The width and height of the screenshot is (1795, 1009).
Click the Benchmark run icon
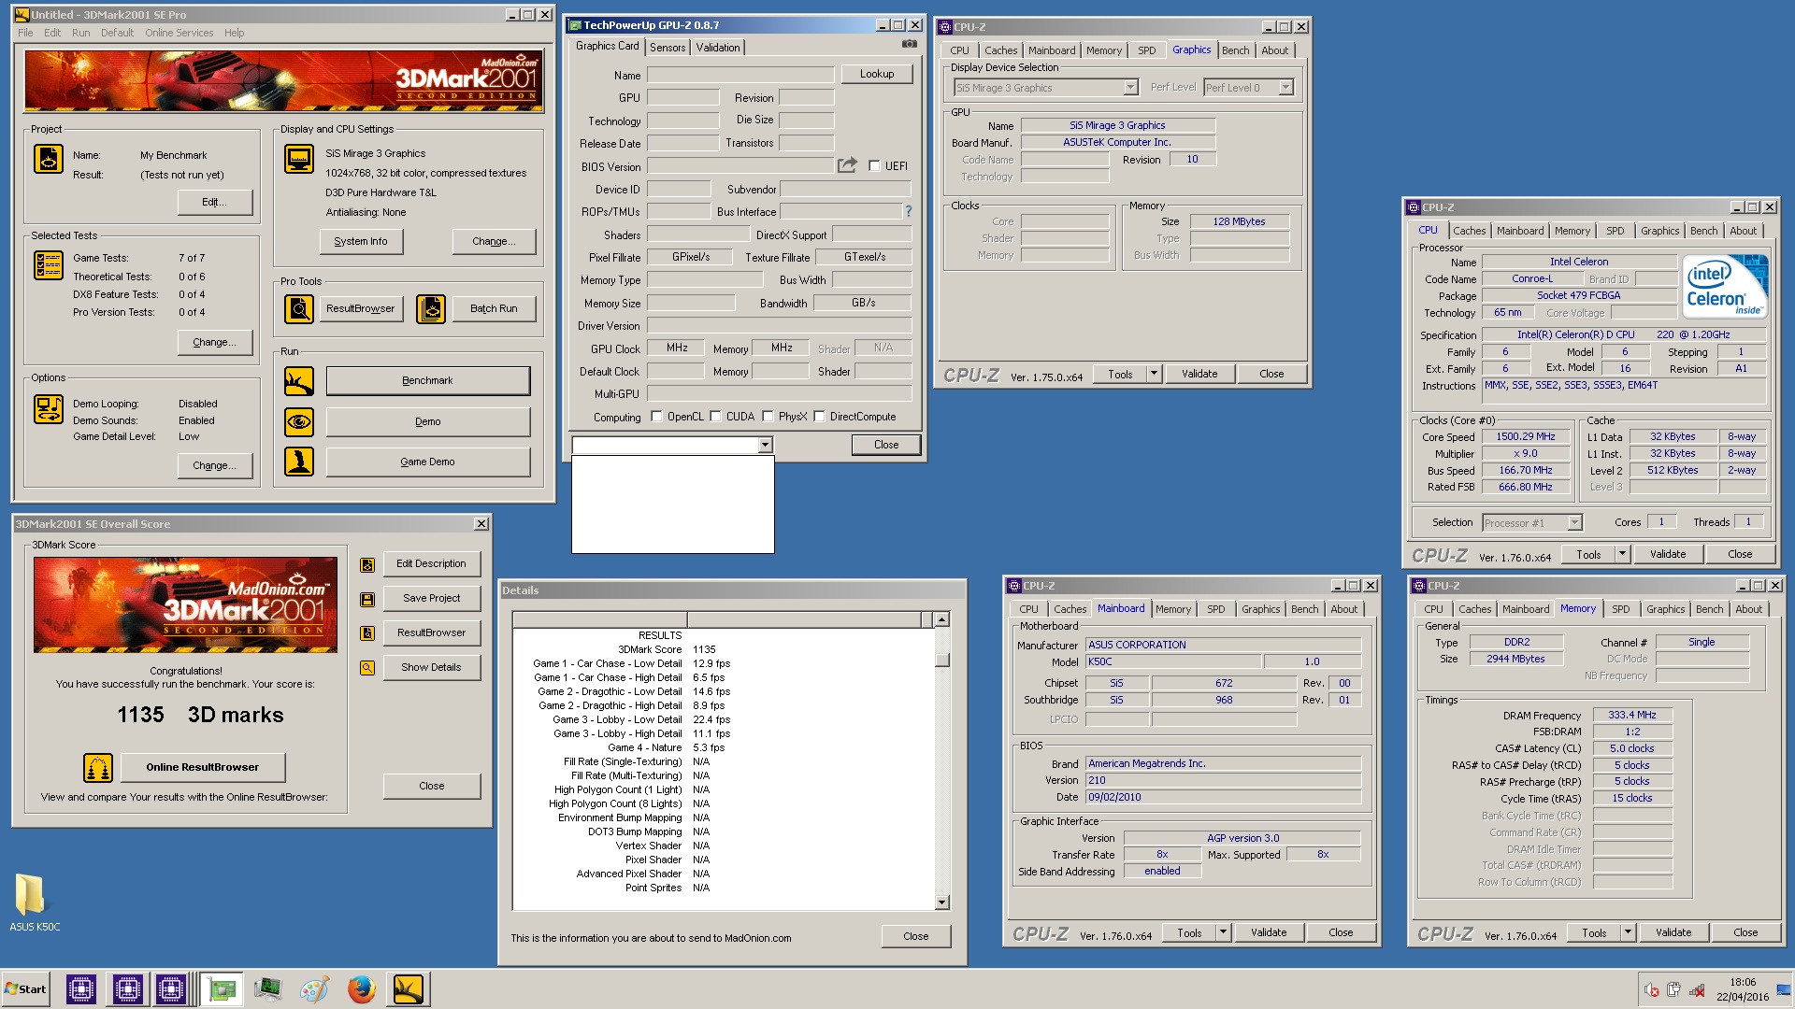pos(299,381)
